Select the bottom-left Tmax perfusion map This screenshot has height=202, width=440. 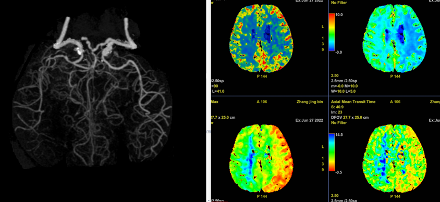(x=261, y=159)
